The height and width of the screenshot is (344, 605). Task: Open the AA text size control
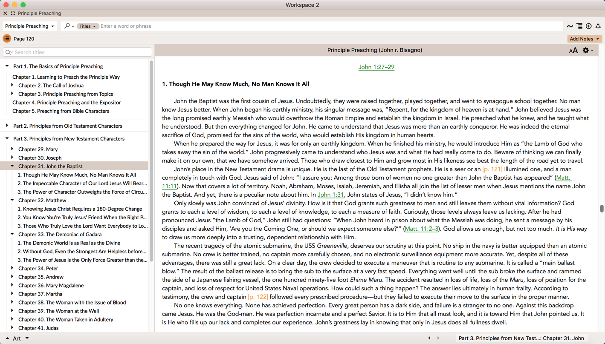(573, 51)
